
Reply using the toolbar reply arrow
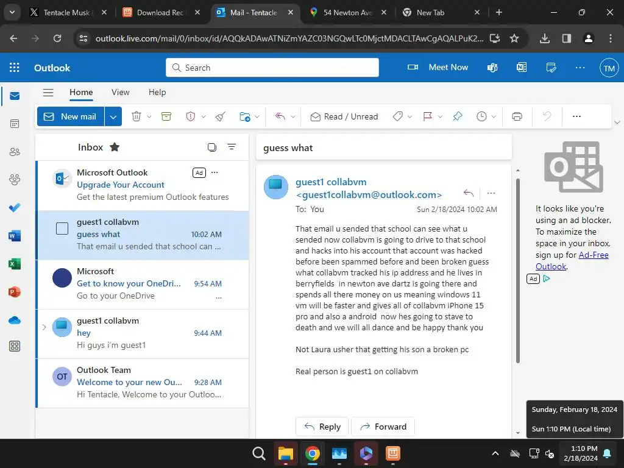(x=280, y=116)
